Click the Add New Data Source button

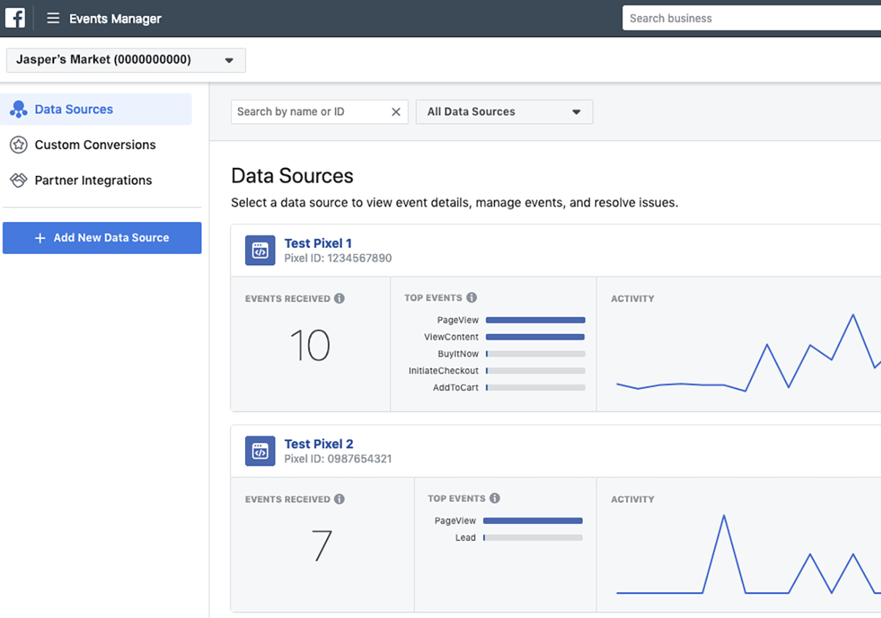point(102,238)
